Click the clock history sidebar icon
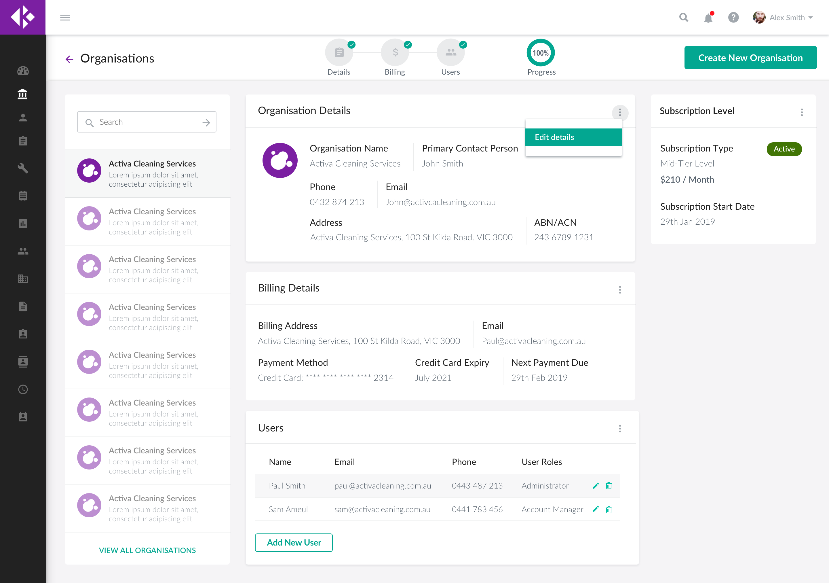This screenshot has width=829, height=583. pos(23,389)
